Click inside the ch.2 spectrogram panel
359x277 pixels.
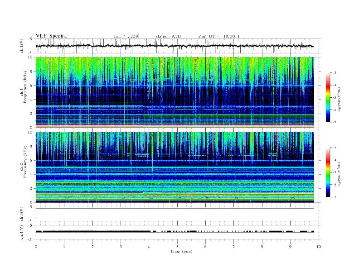pos(175,167)
